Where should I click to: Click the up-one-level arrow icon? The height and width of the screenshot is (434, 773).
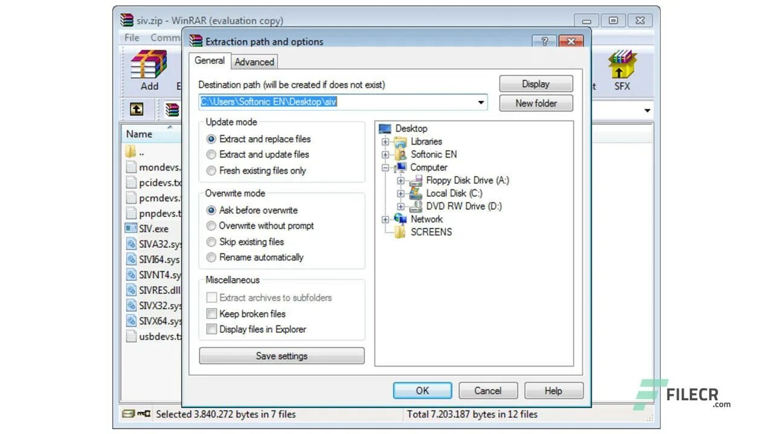point(137,109)
